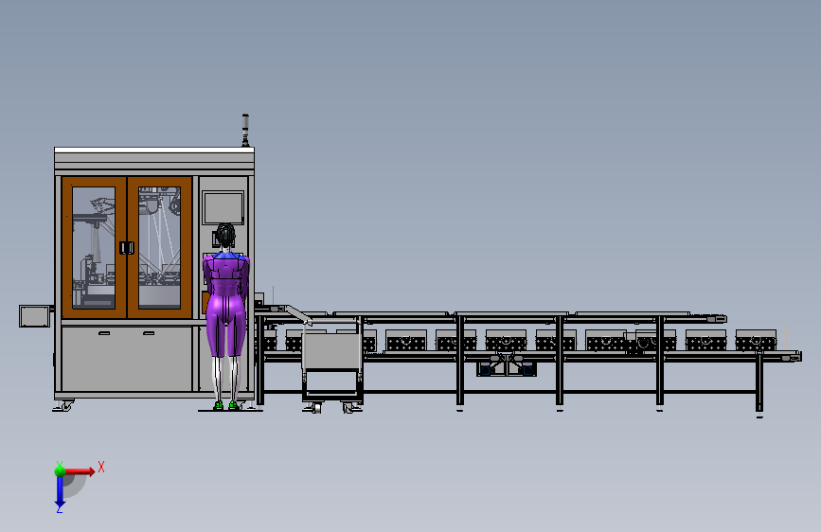Select the right brown-framed glass door
Image resolution: width=821 pixels, height=532 pixels.
(160, 248)
